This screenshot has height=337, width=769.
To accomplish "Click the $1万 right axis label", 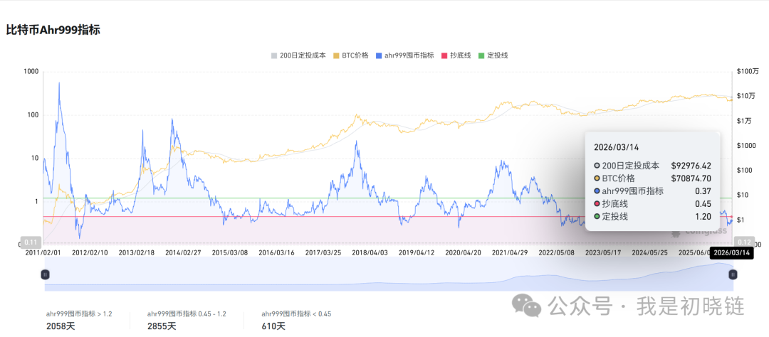I will (745, 120).
